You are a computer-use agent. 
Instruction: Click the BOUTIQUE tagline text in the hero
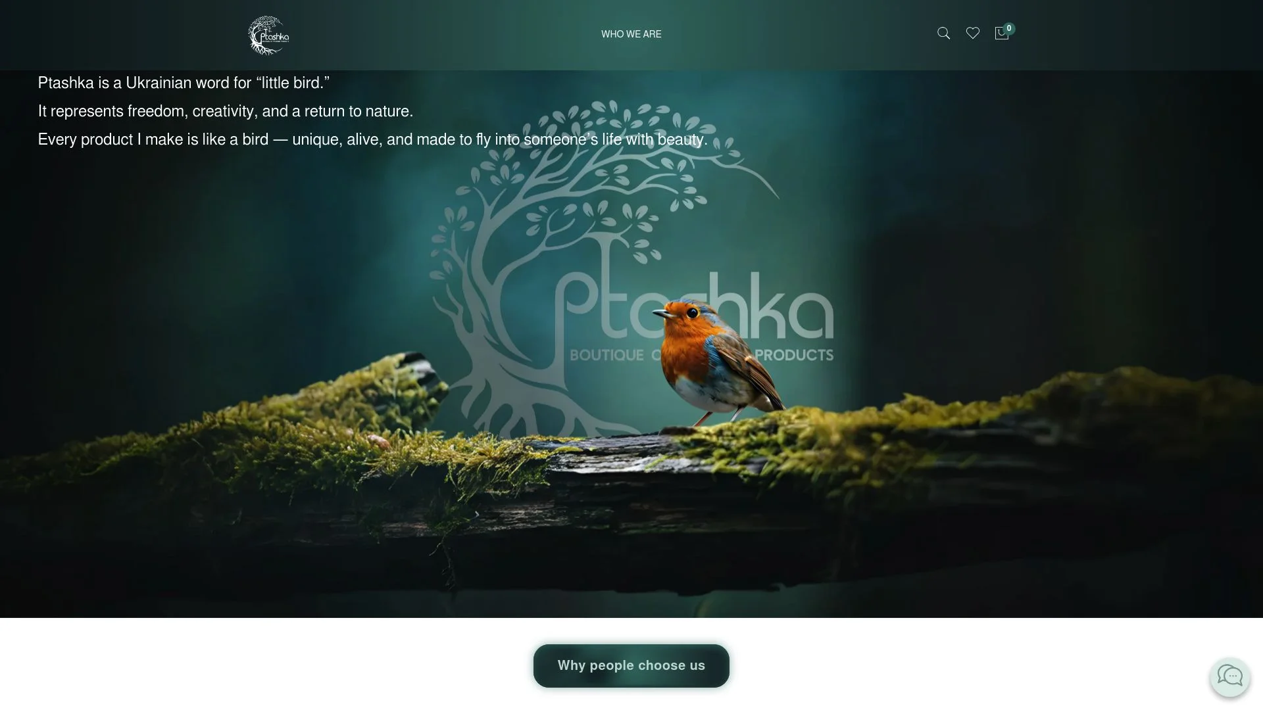pos(607,355)
